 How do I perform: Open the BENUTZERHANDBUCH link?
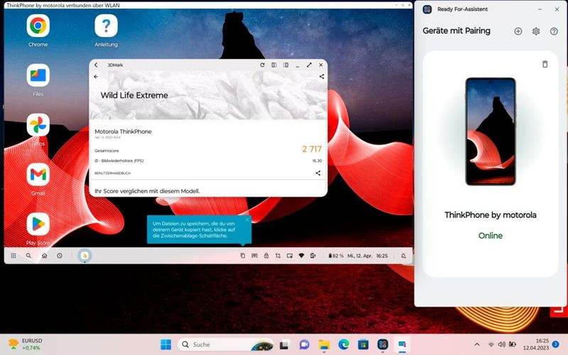tap(112, 173)
